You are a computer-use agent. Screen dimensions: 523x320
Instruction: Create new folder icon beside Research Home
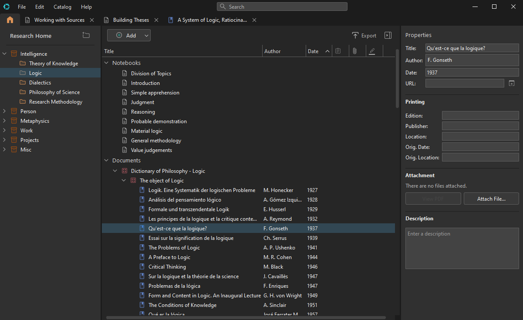[86, 35]
